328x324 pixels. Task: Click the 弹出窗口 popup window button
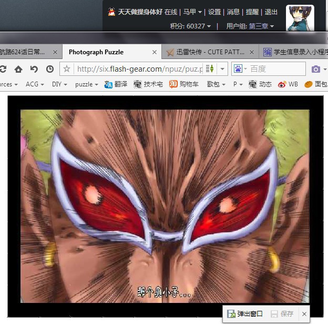pos(245,314)
